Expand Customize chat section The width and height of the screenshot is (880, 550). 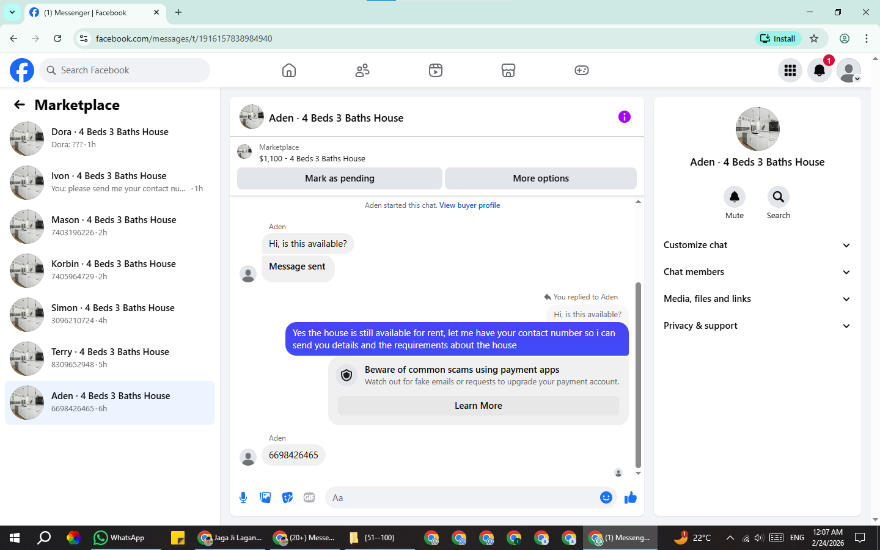pyautogui.click(x=757, y=245)
